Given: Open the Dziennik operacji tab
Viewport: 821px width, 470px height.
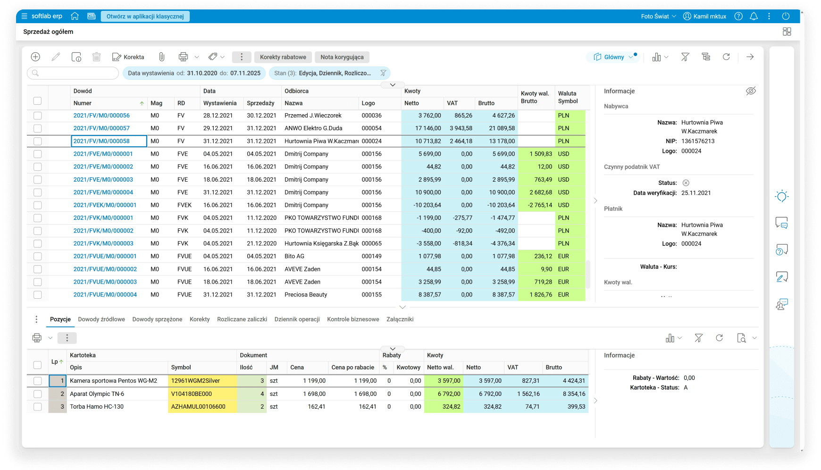Looking at the screenshot, I should pos(297,319).
